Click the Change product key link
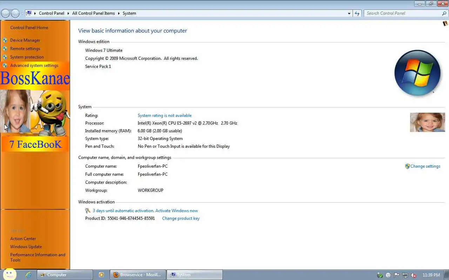 click(181, 218)
